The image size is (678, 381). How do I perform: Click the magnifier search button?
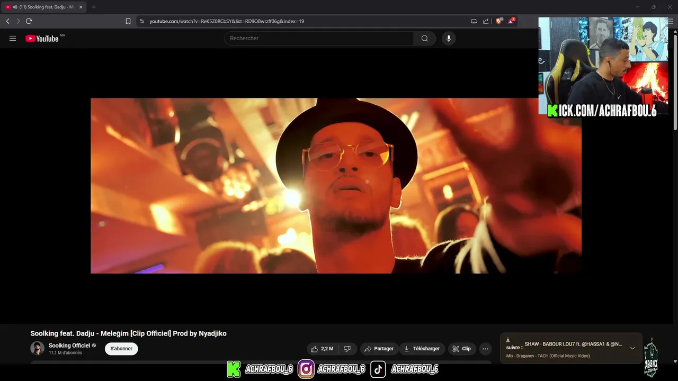click(x=425, y=38)
